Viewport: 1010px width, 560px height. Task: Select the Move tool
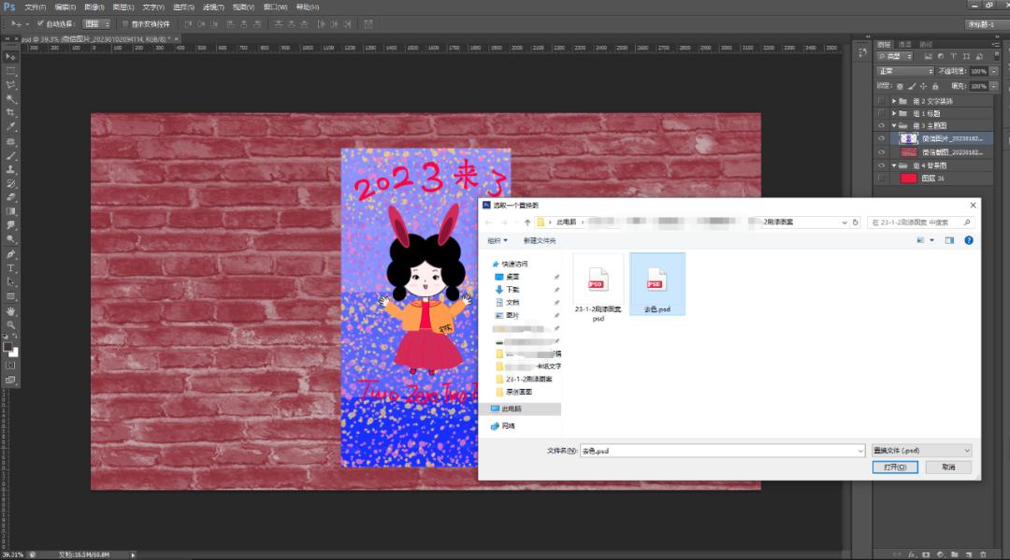(x=10, y=56)
